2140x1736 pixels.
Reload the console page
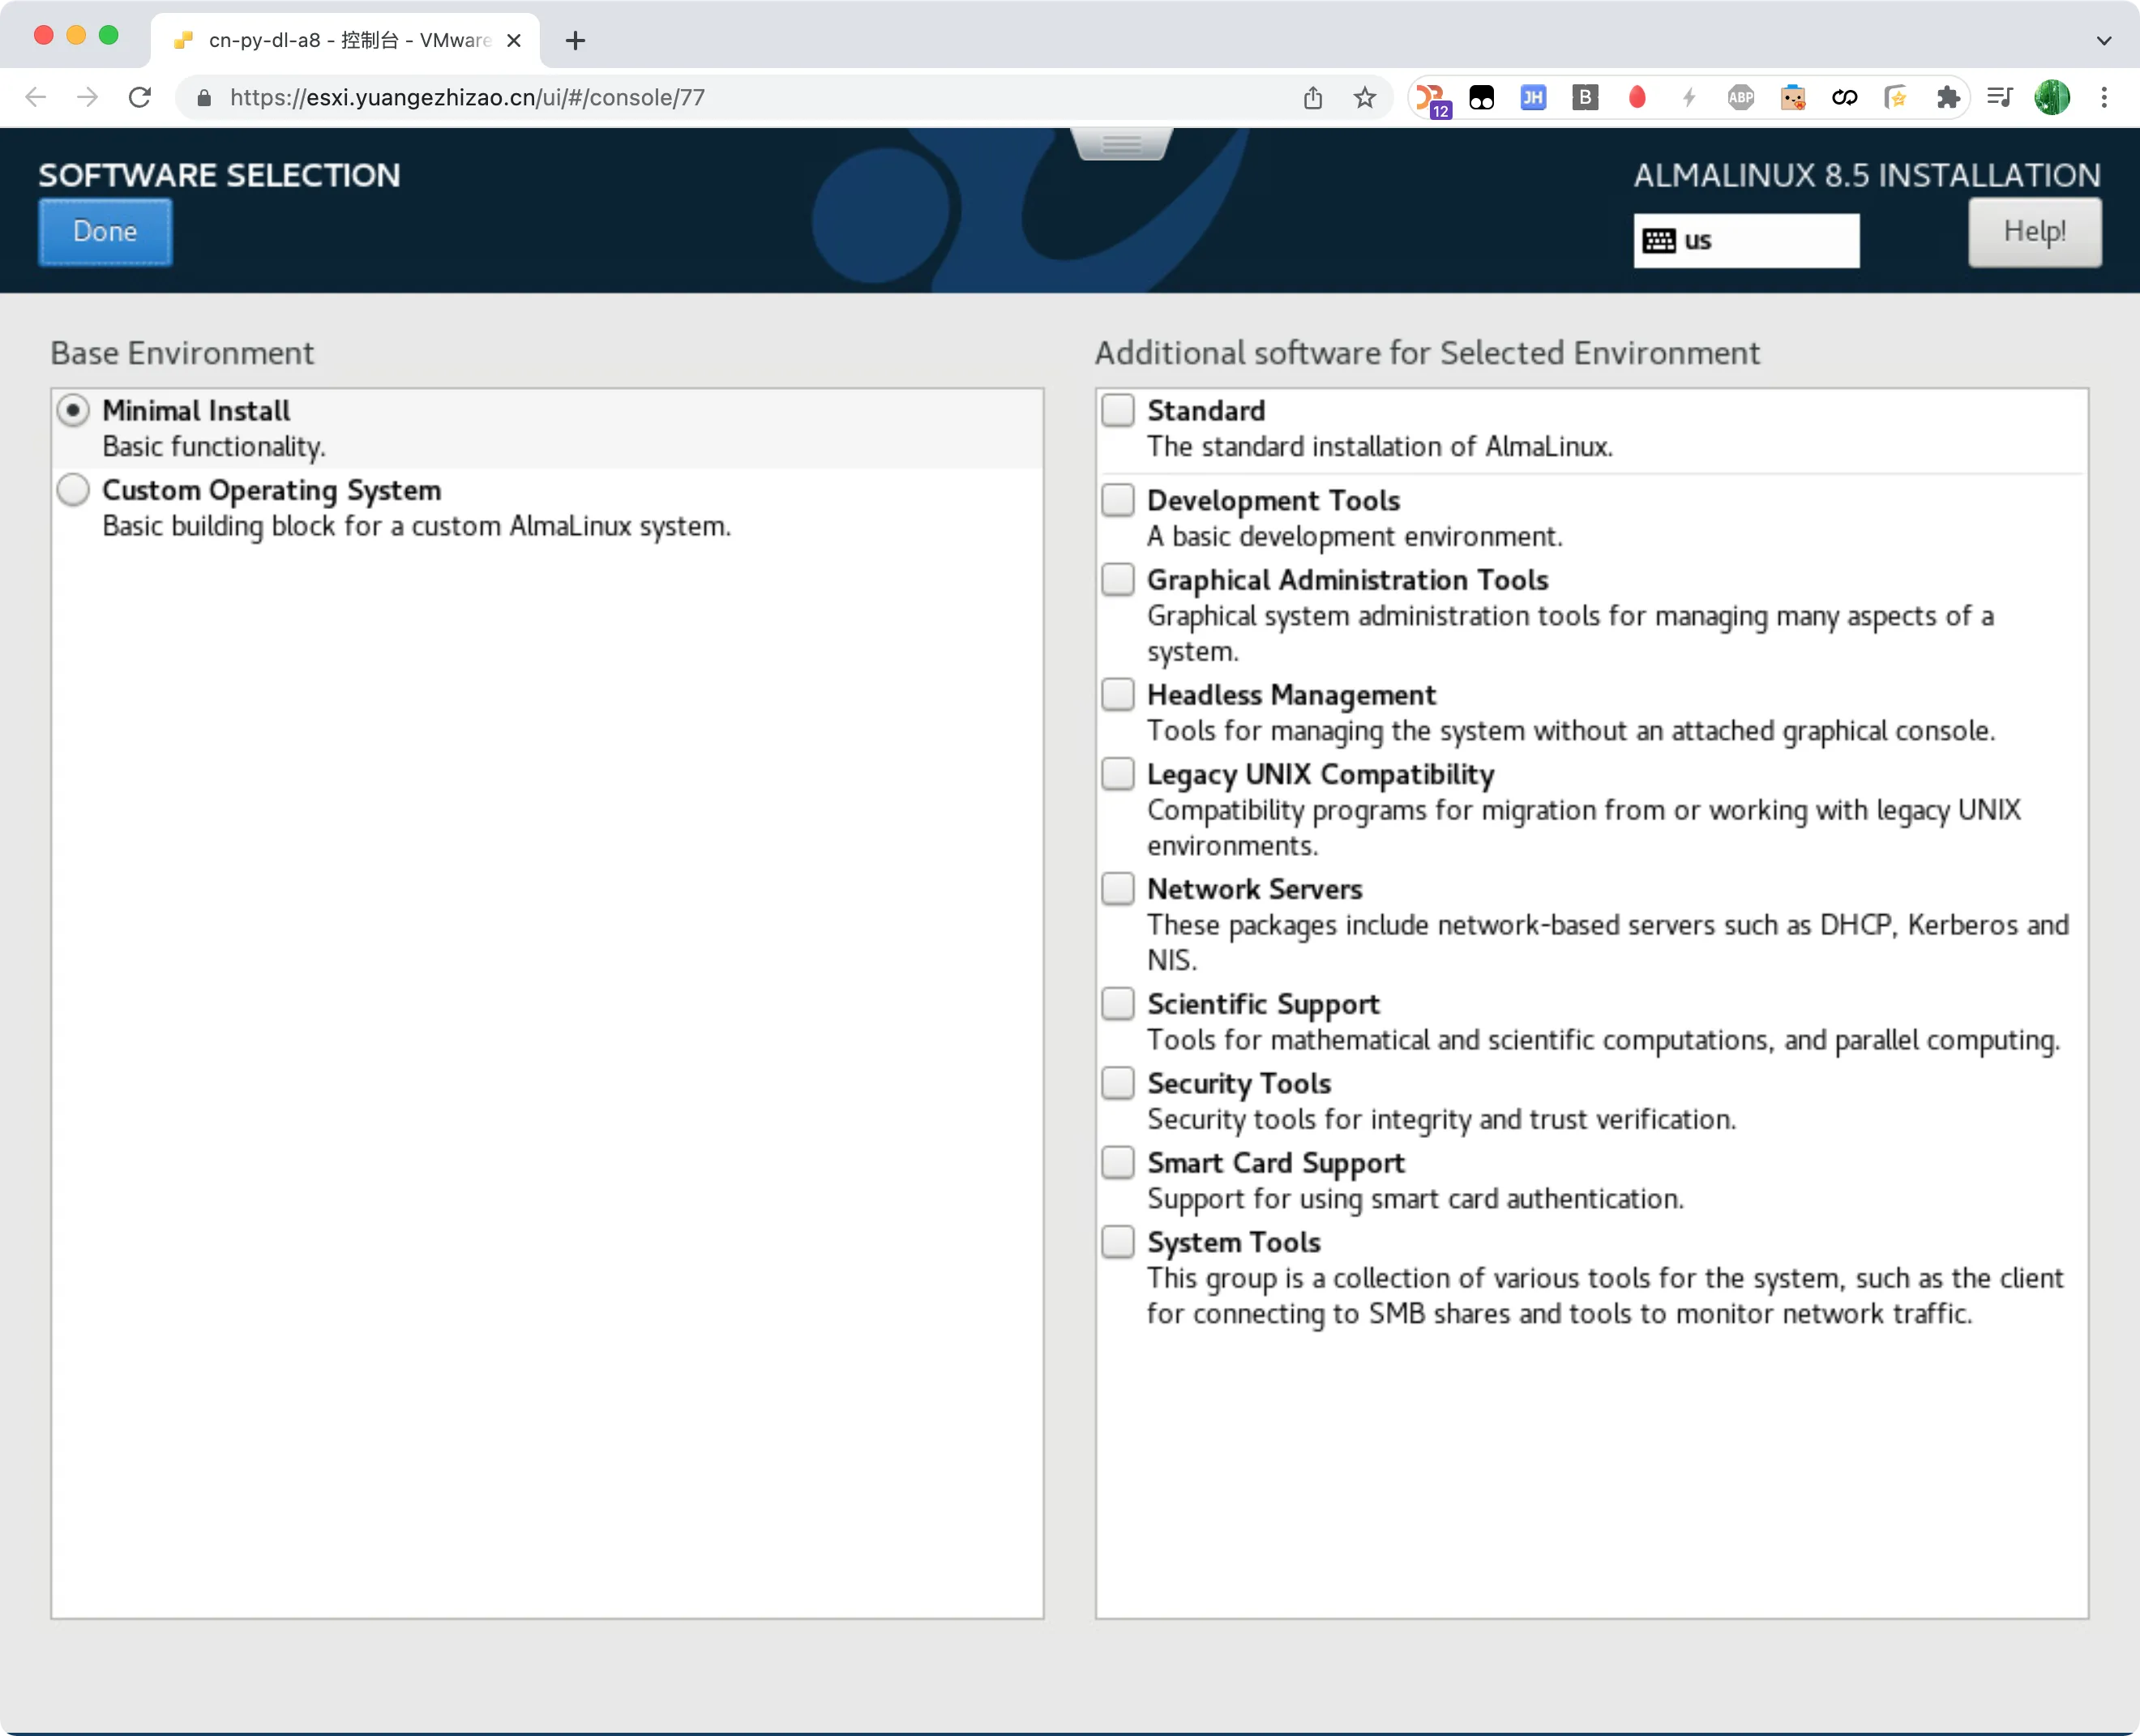click(140, 97)
